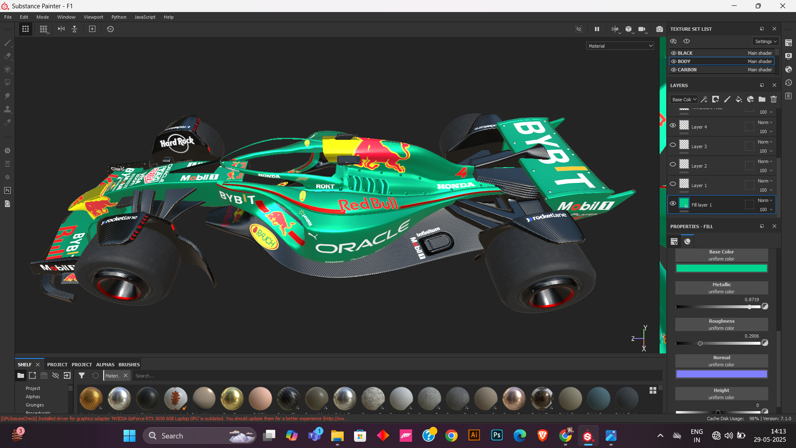Open the History panel icon
796x448 pixels.
coord(789,83)
